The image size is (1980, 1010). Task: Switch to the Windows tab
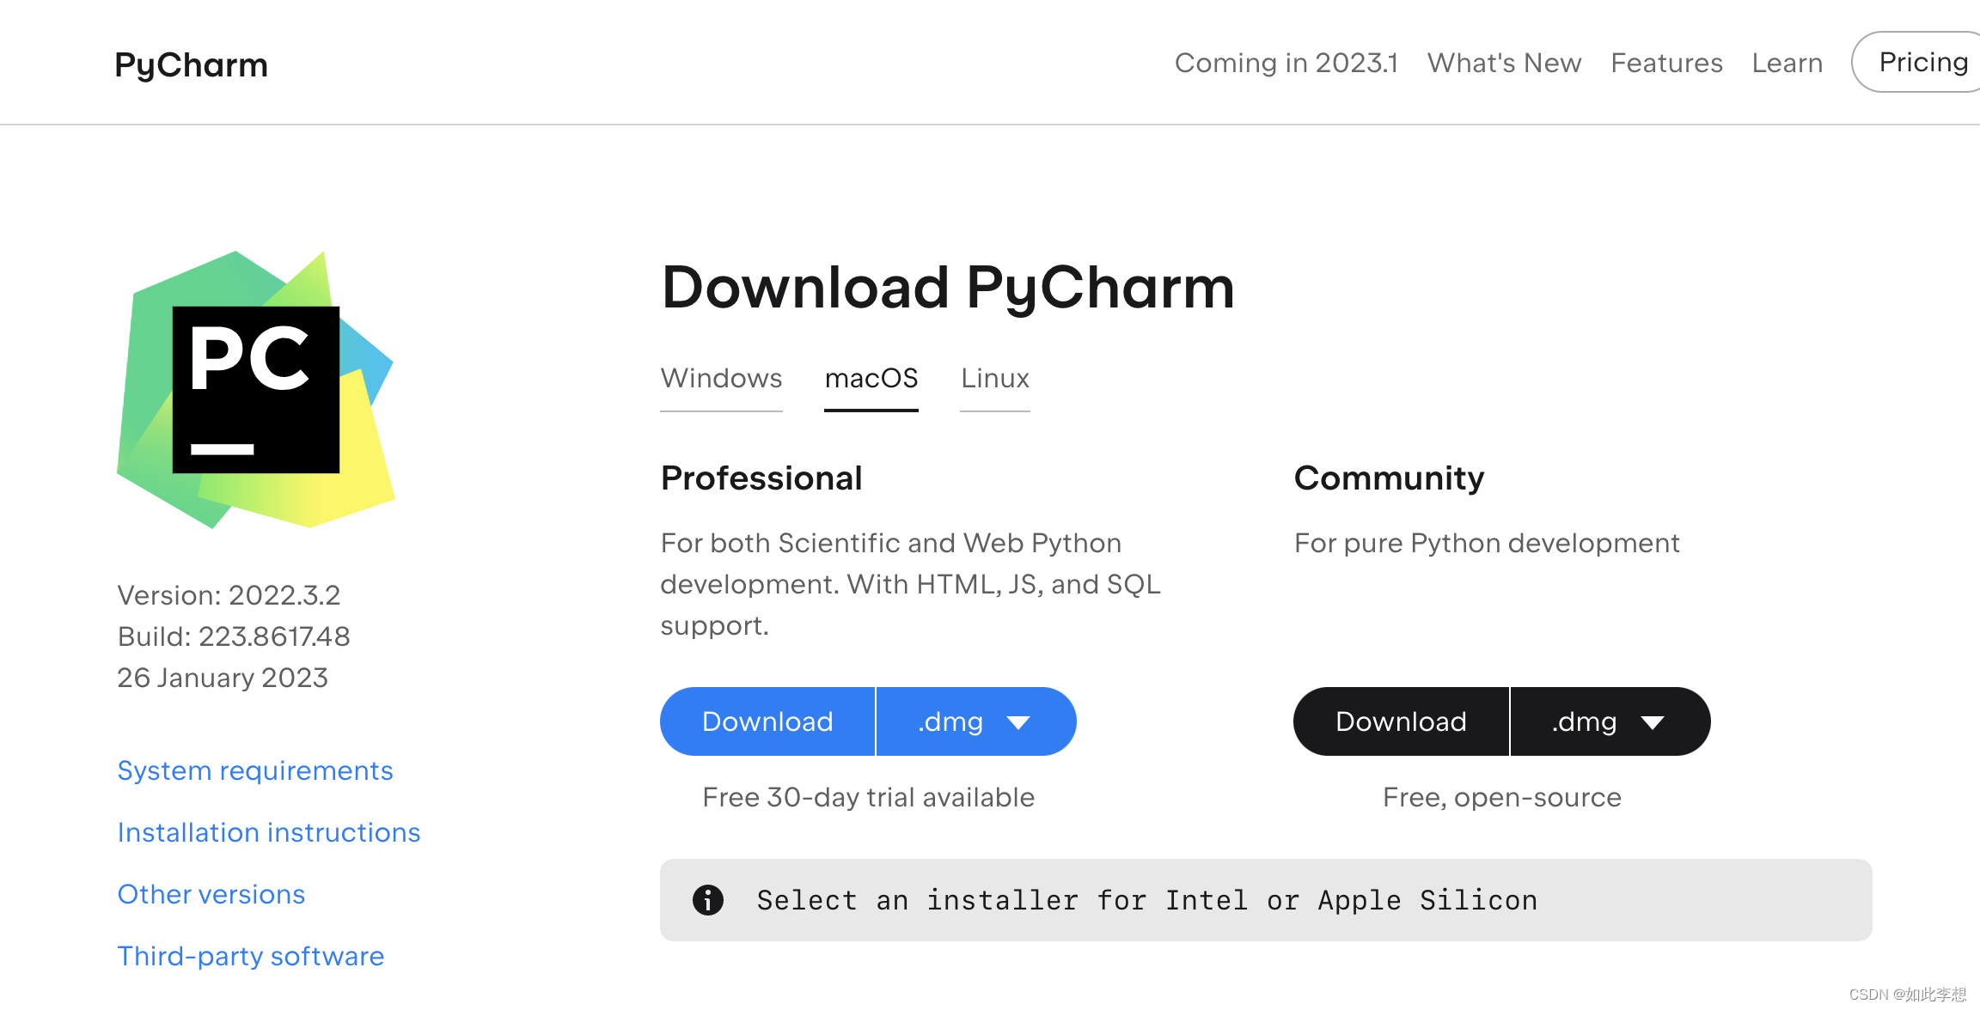pyautogui.click(x=721, y=379)
